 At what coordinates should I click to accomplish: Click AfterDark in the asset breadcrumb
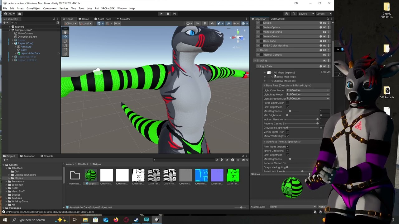point(83,164)
